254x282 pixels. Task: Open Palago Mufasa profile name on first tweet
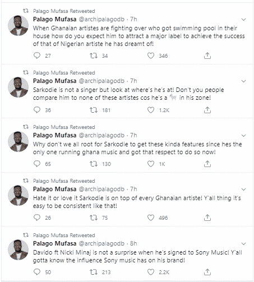(x=55, y=19)
